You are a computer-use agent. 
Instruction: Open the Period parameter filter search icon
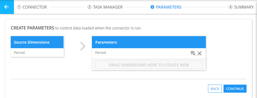coord(193,53)
